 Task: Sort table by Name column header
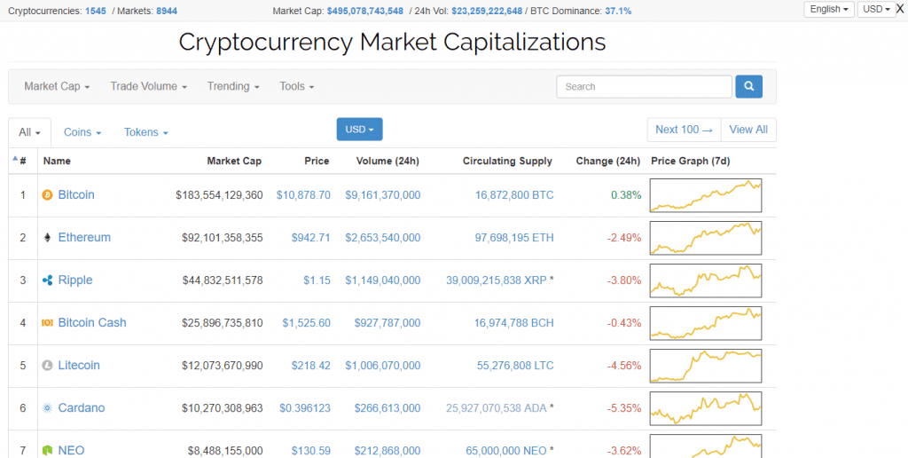(x=57, y=162)
